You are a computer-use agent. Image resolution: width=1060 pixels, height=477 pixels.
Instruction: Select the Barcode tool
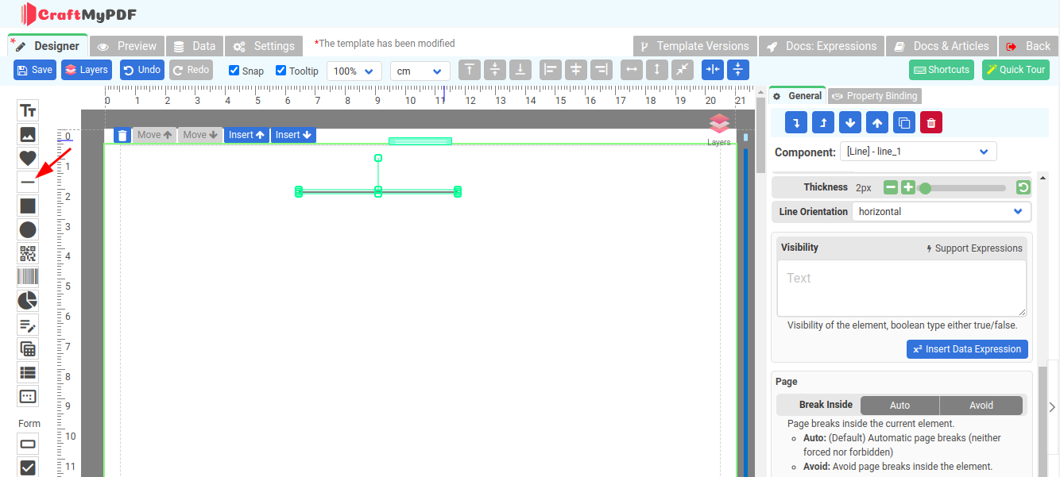pyautogui.click(x=28, y=277)
